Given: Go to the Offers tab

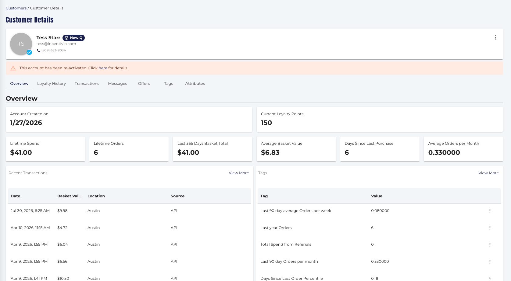Looking at the screenshot, I should pos(144,84).
